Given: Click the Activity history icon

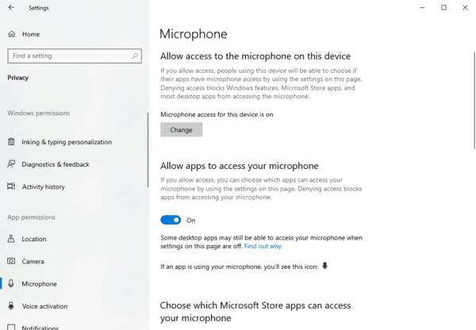Looking at the screenshot, I should click(x=11, y=186).
